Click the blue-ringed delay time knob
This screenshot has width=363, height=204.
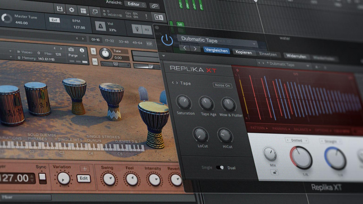pos(335,158)
